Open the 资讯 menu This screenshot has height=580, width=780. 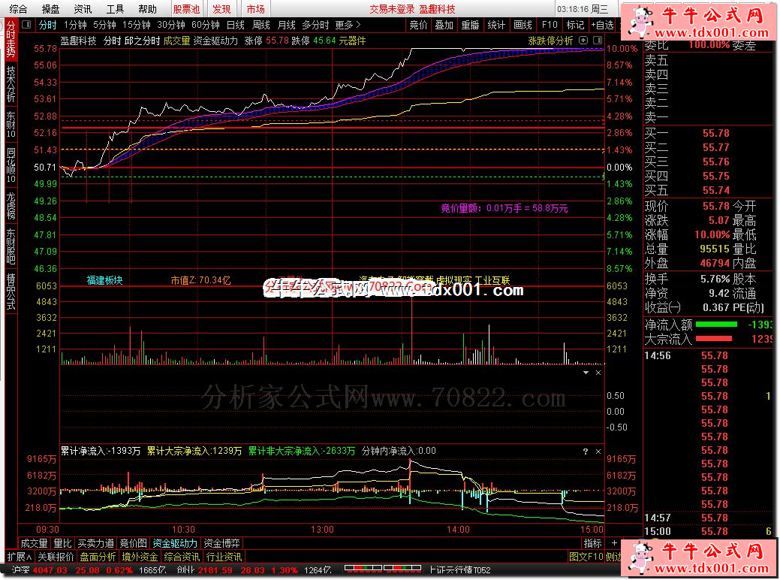click(x=83, y=9)
